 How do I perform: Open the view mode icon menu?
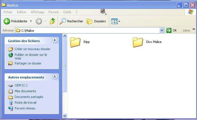114,21
